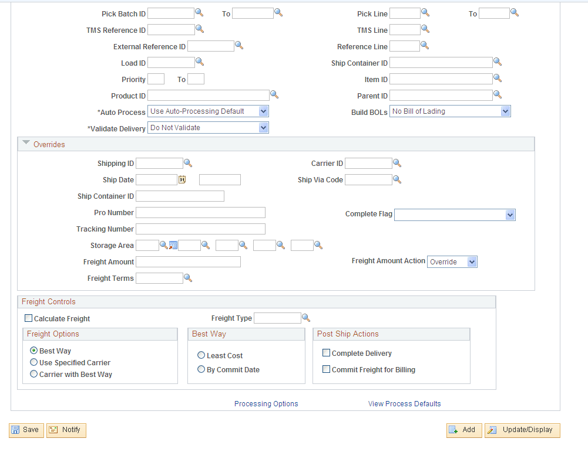
Task: Open the TMS Reference ID lookup
Action: (199, 29)
